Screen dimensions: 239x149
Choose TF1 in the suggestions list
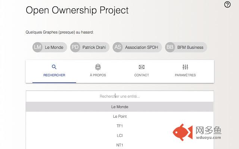(x=119, y=126)
